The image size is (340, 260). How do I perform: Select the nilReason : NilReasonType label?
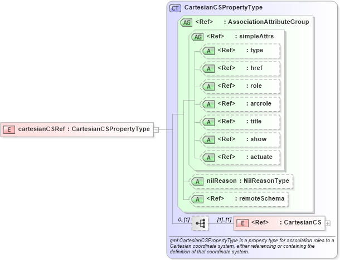[248, 181]
